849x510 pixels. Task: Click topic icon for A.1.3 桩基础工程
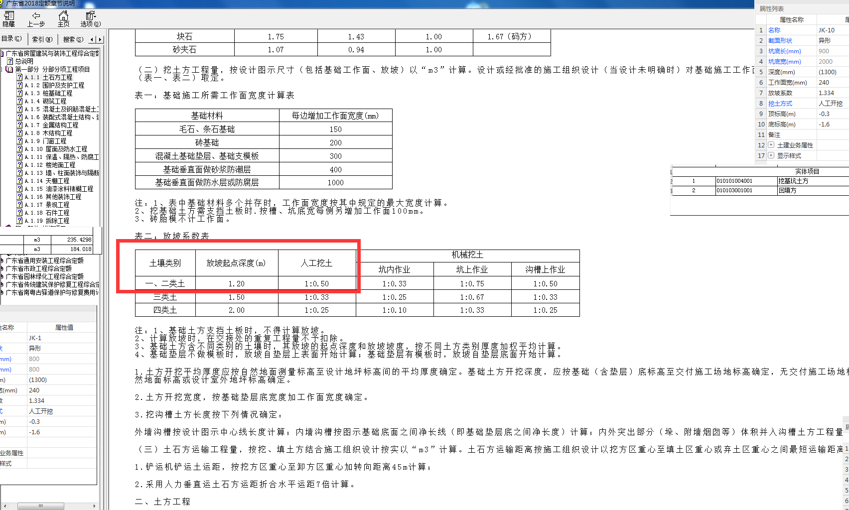click(19, 93)
